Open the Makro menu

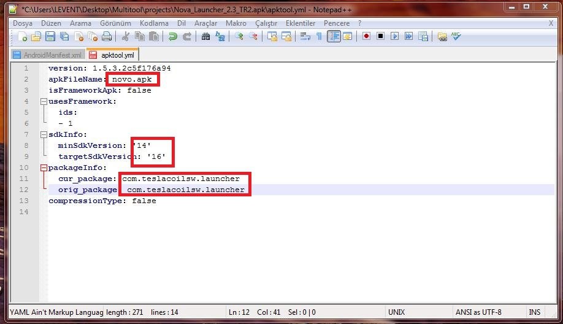pos(236,23)
